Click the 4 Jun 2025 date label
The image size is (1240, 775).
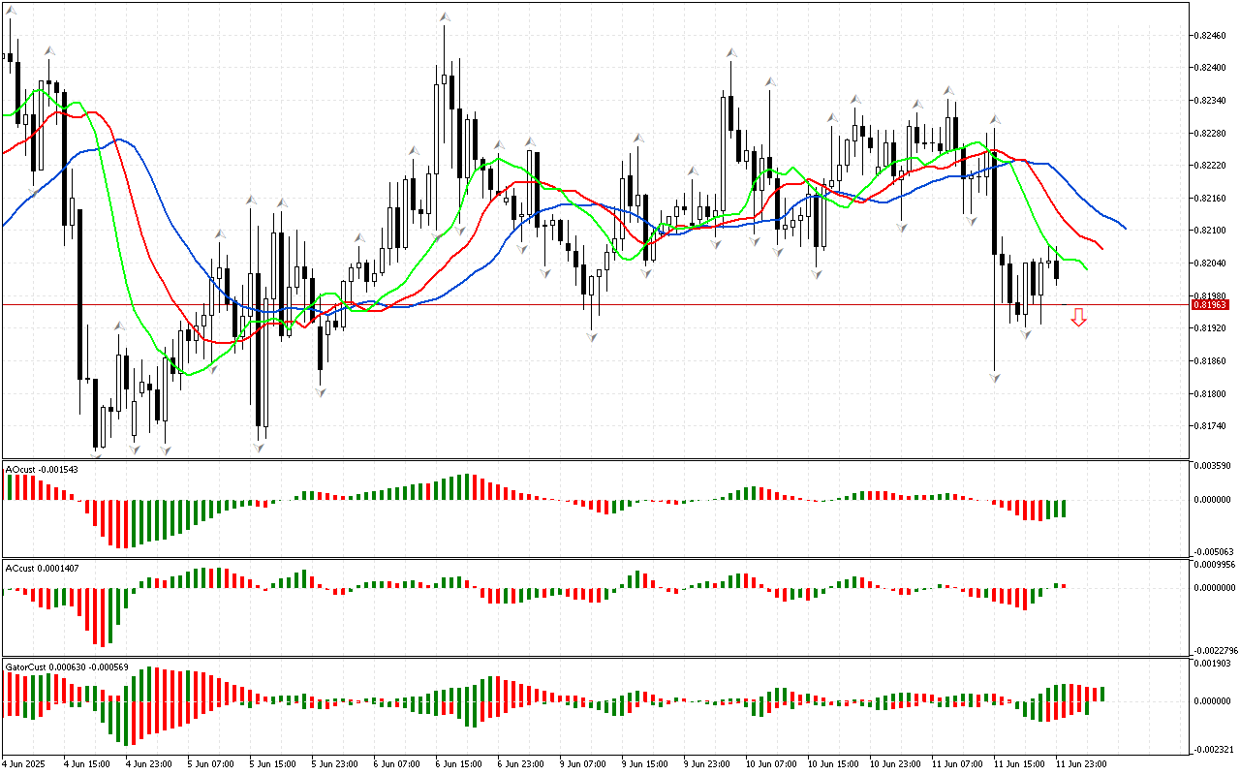click(x=24, y=764)
